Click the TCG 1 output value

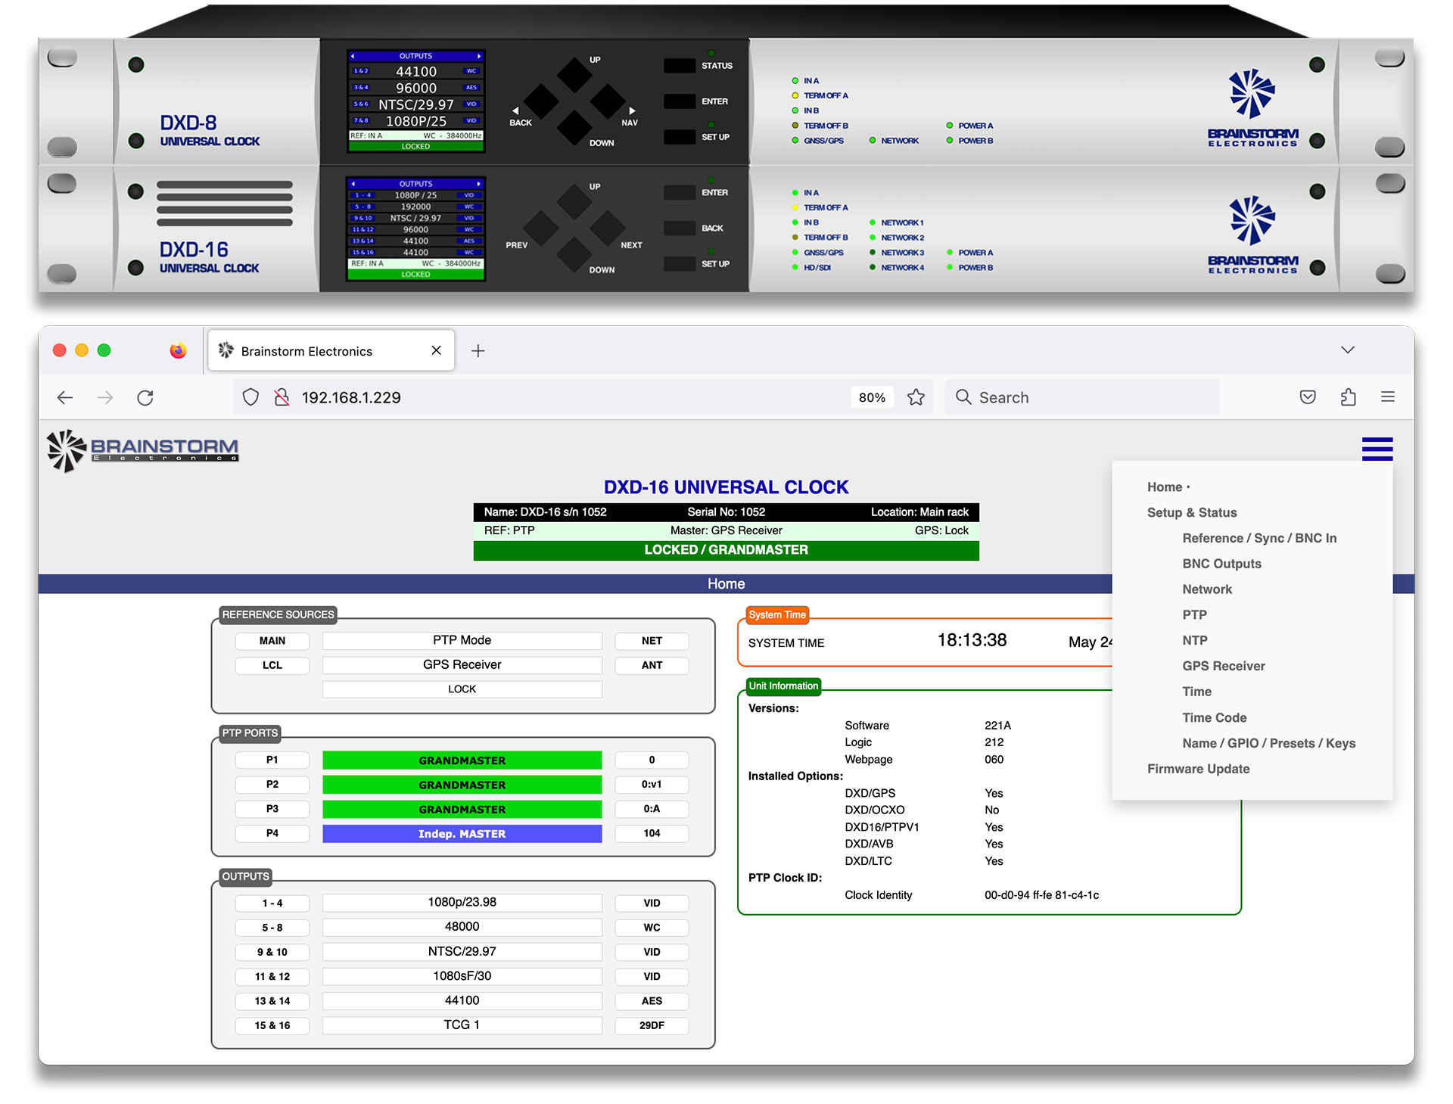[x=462, y=1025]
